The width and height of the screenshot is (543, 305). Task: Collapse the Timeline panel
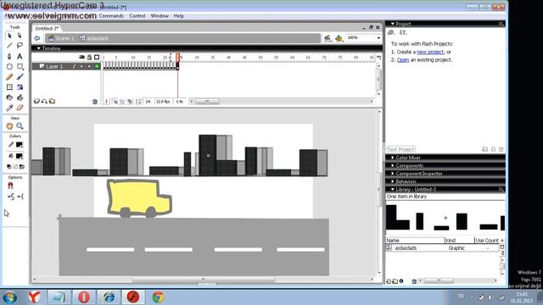coord(38,48)
